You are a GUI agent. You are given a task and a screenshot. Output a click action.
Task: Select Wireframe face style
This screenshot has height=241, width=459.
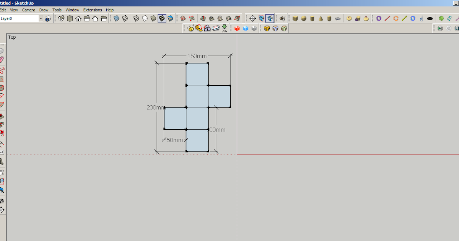pyautogui.click(x=137, y=18)
